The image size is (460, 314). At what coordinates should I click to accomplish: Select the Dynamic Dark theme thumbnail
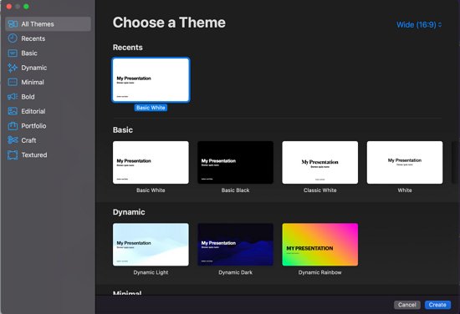click(235, 245)
